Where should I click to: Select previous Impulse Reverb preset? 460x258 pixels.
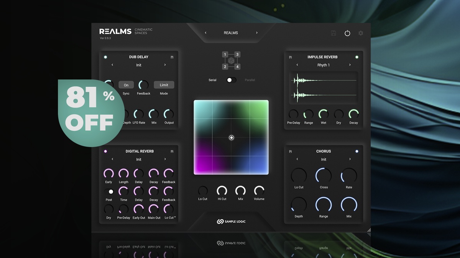click(297, 65)
